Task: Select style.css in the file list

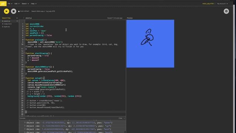Action: pyautogui.click(x=7, y=27)
